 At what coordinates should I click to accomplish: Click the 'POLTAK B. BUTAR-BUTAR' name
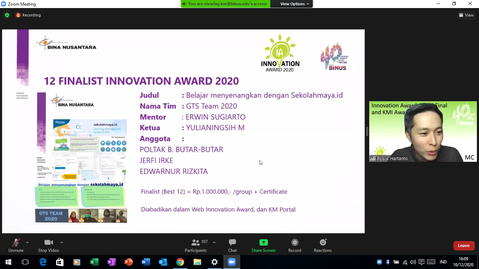click(181, 150)
